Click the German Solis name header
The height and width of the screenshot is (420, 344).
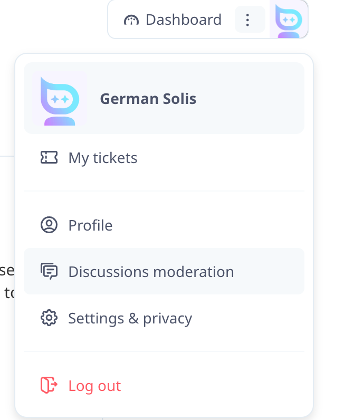pyautogui.click(x=148, y=99)
